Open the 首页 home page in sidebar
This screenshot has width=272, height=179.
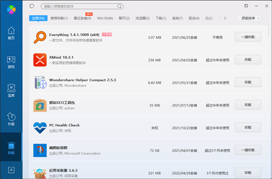point(11,33)
